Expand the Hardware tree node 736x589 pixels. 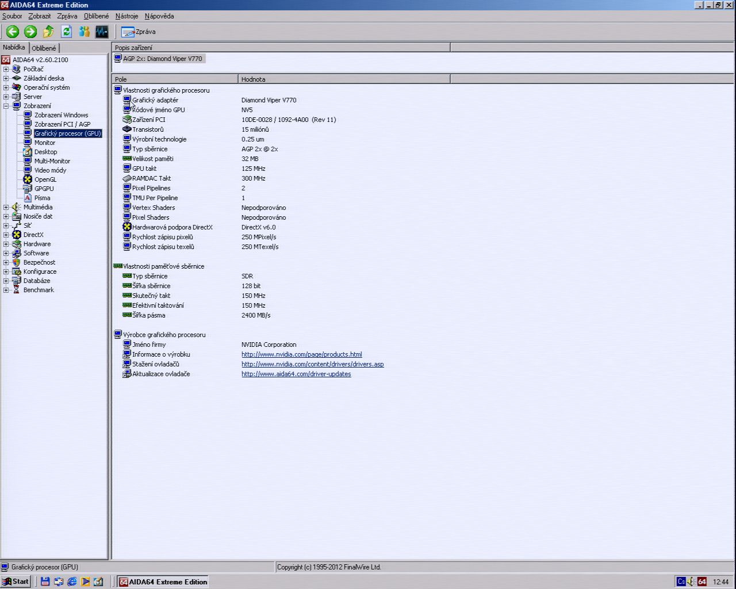[x=6, y=244]
